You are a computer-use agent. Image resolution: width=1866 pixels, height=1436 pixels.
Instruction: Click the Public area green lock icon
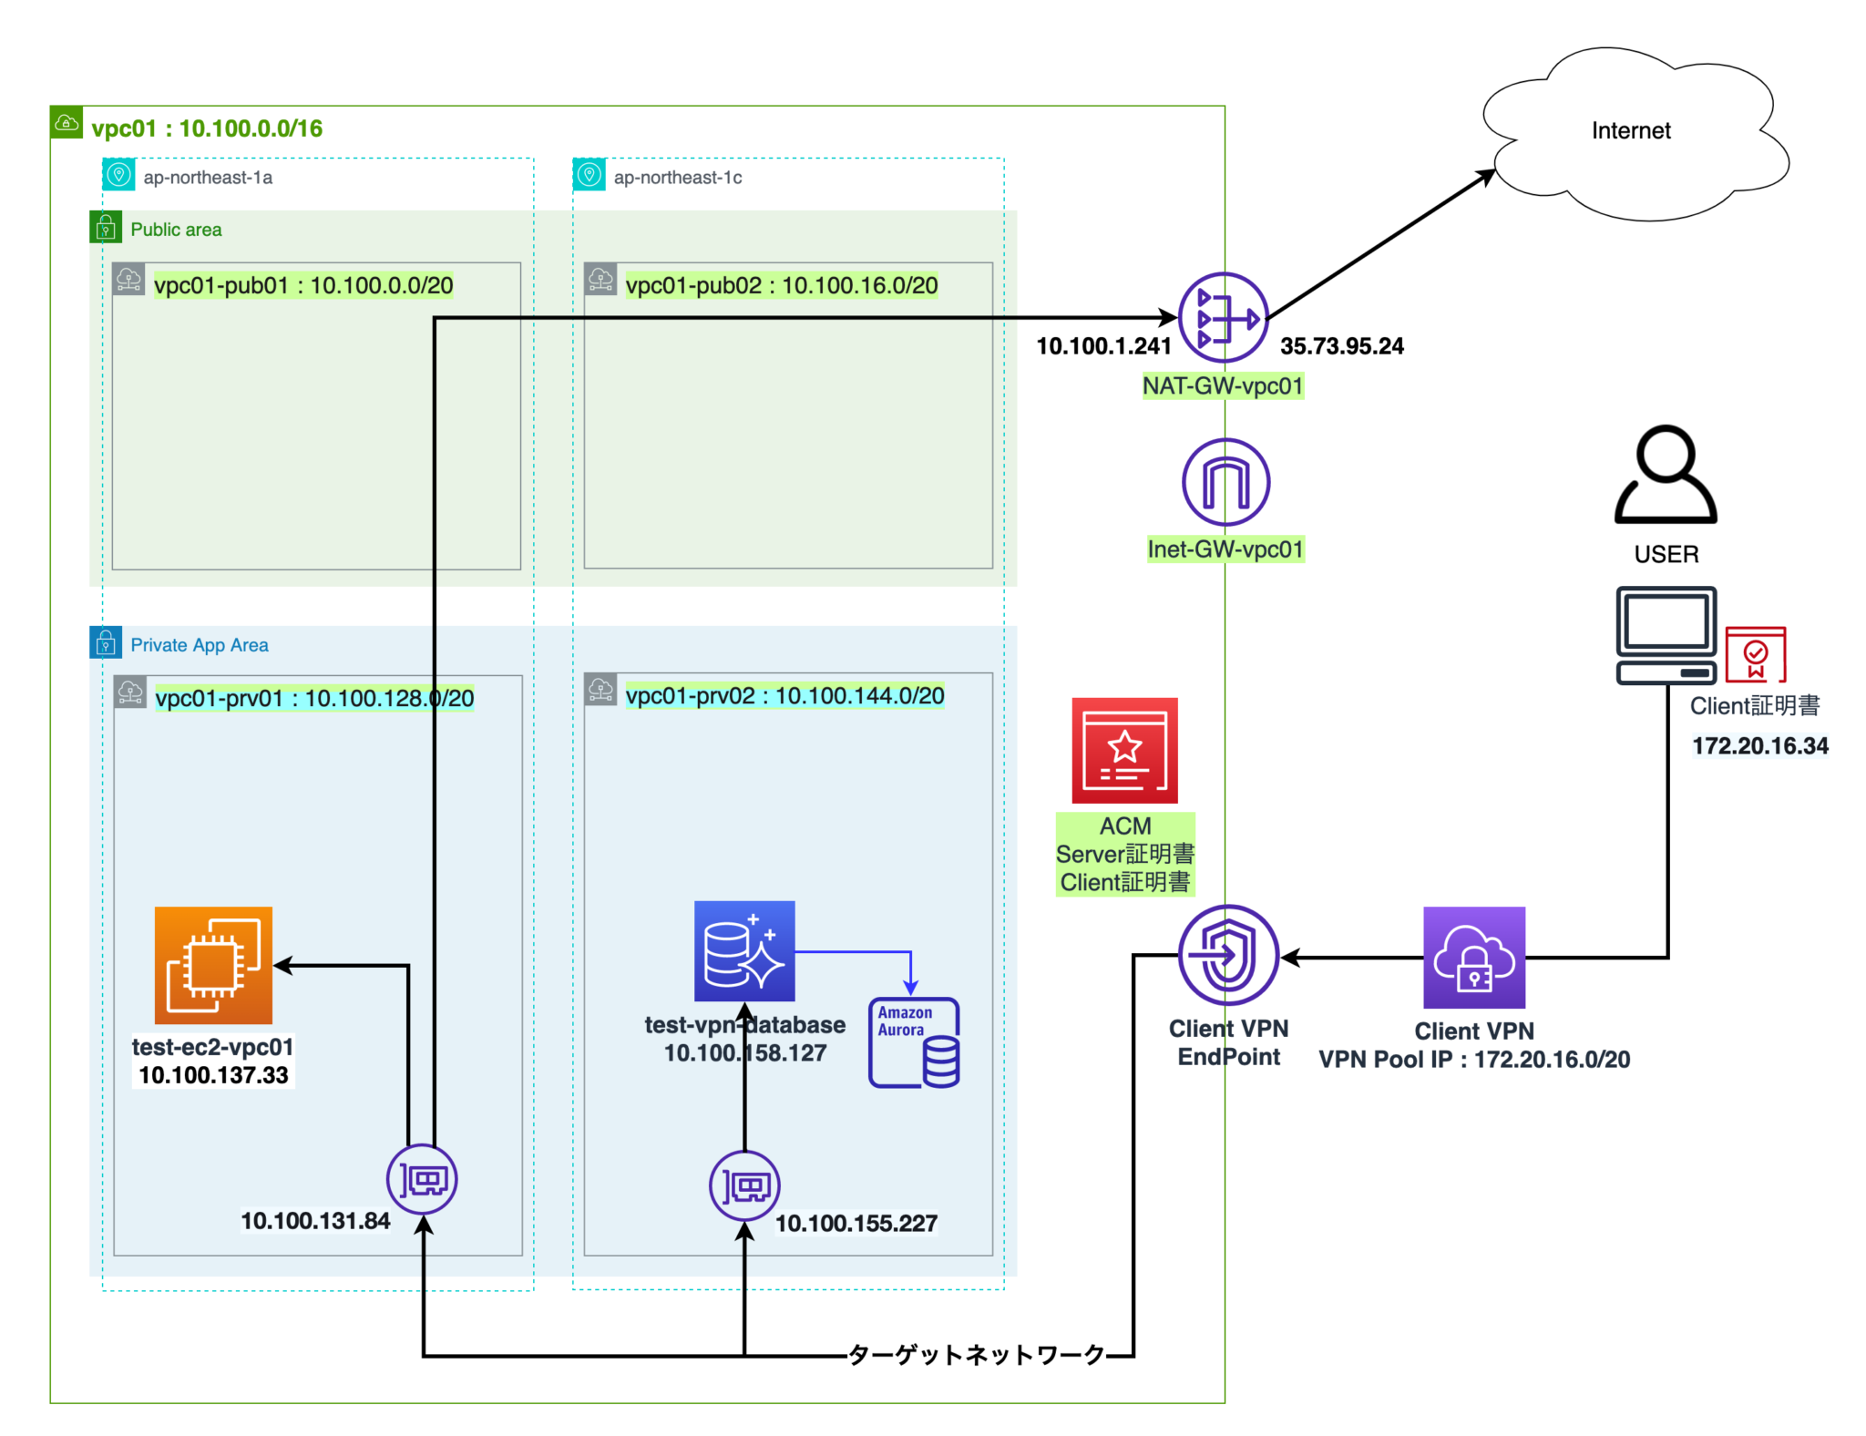(x=106, y=227)
